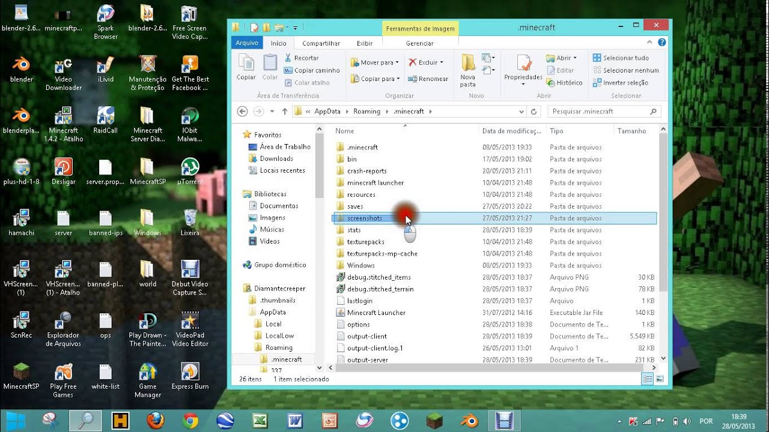Switch to large icons view toggle

(x=660, y=379)
